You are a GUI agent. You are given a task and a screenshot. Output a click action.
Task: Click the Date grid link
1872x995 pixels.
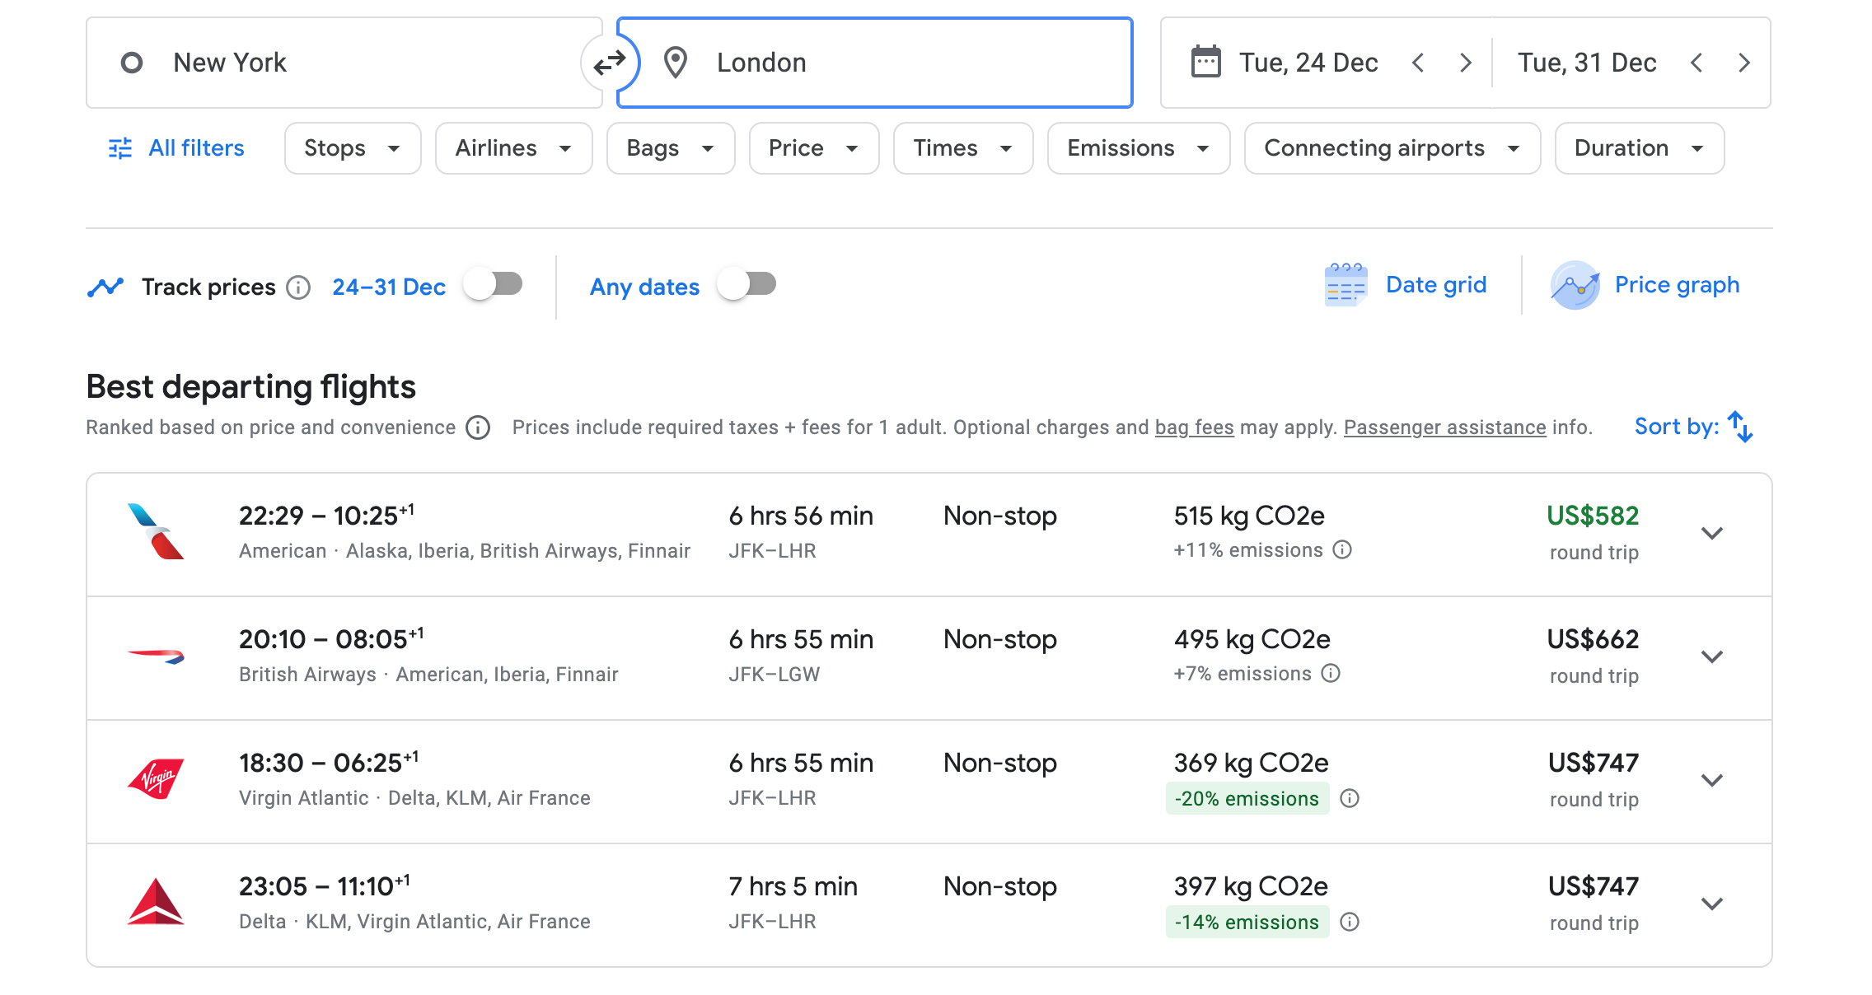click(1436, 285)
